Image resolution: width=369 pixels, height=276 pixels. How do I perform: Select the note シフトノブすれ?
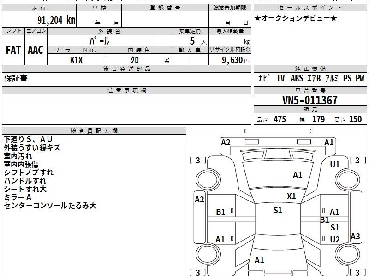coord(29,172)
